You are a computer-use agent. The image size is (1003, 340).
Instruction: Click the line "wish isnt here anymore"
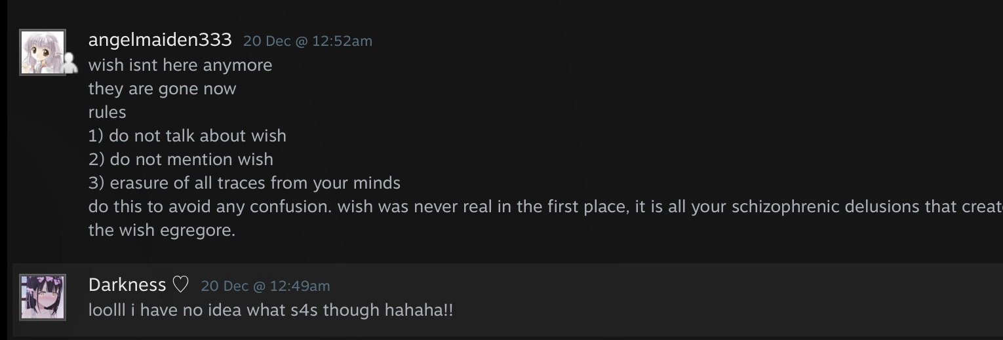[x=180, y=66]
